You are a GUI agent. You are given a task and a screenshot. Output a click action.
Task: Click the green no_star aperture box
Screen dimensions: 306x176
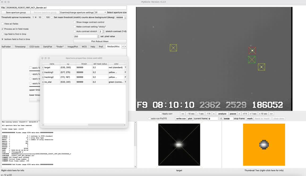[252, 60]
